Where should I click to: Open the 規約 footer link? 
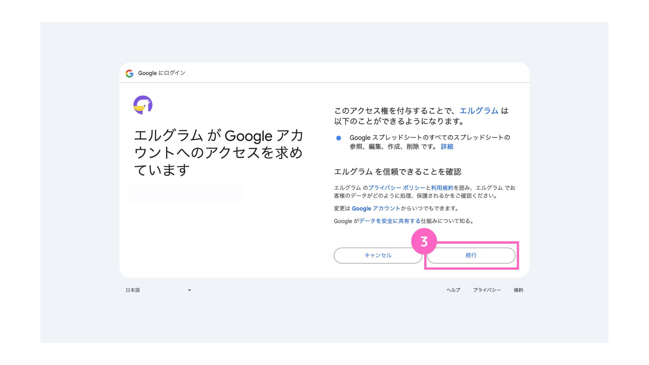[x=518, y=290]
